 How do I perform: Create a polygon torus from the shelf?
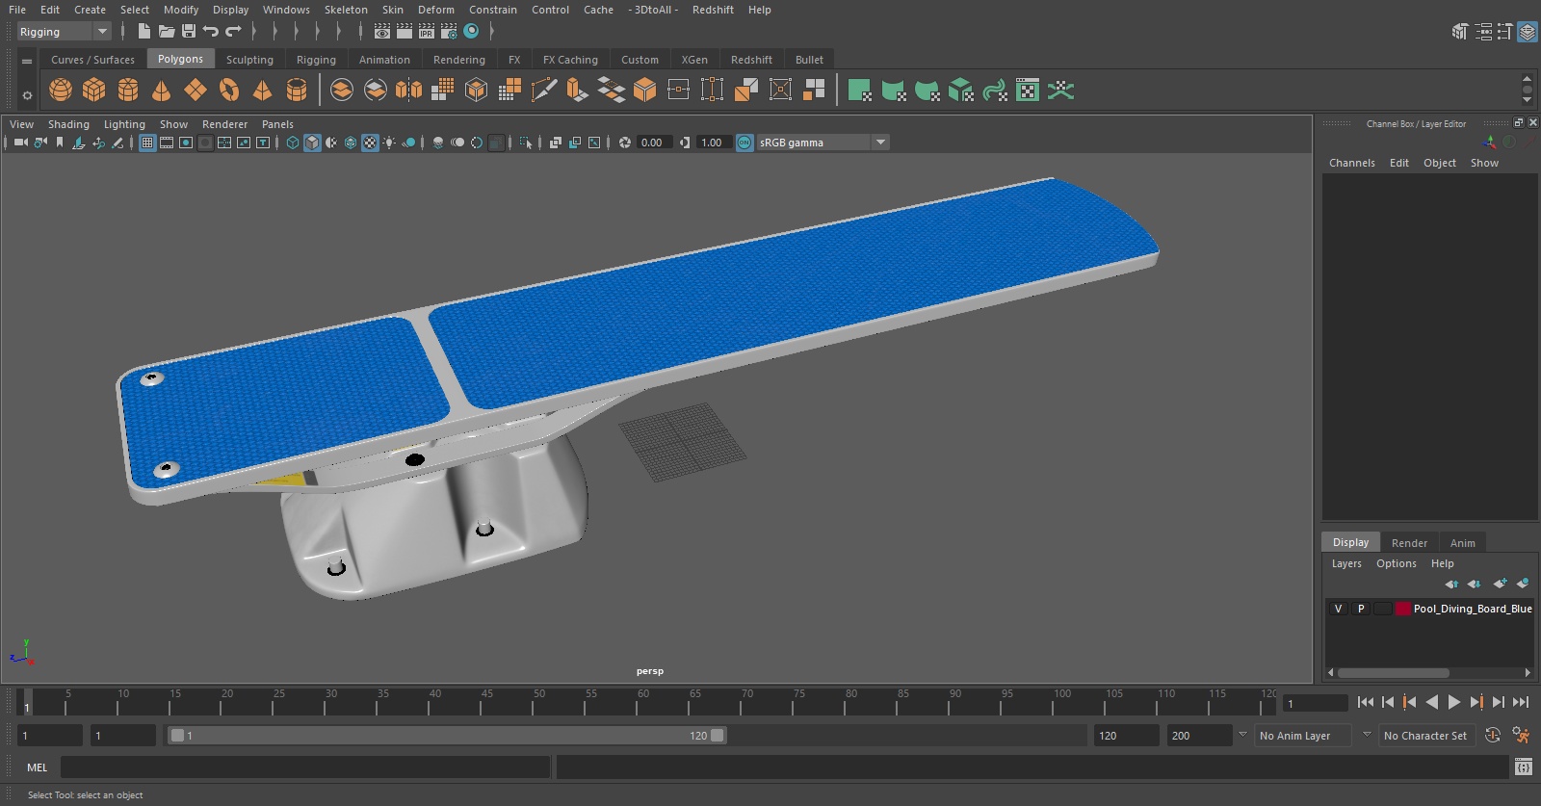coord(229,91)
